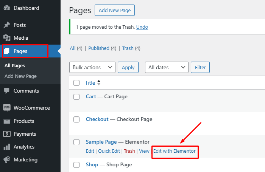
Task: Click the Dashboard palette icon
Action: tap(6, 8)
